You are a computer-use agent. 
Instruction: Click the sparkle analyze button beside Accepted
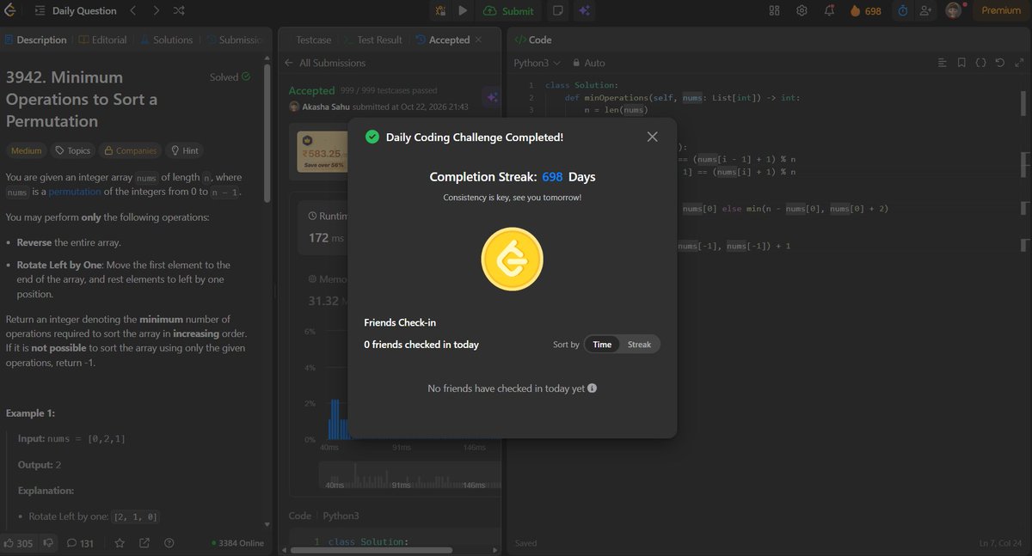coord(491,97)
